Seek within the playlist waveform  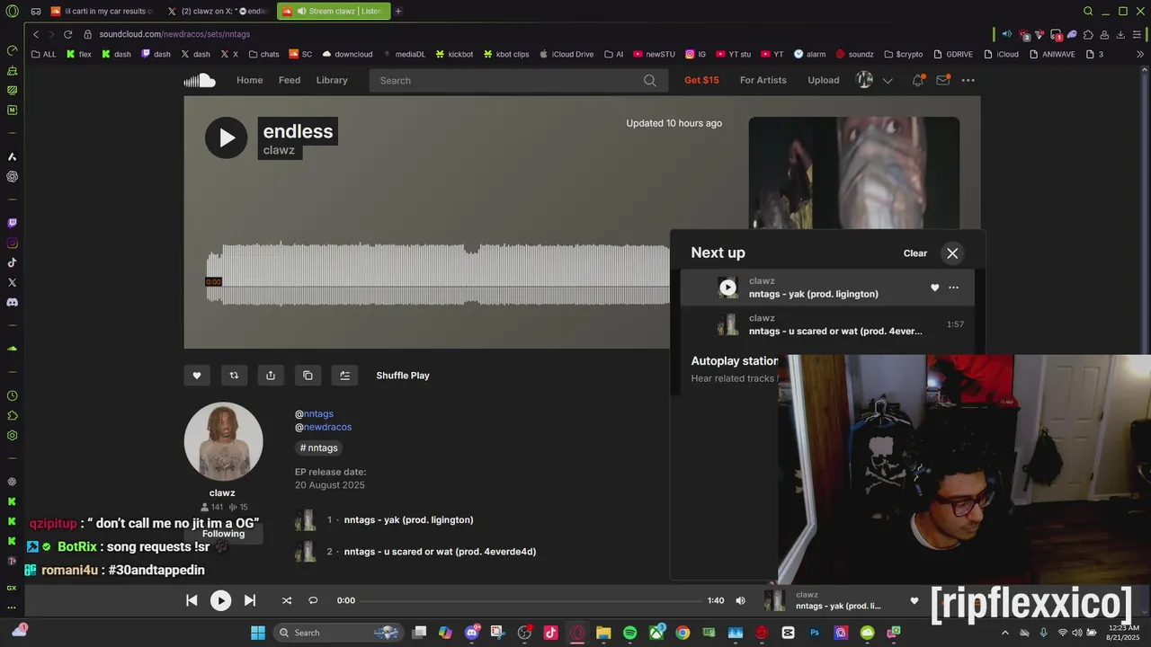(x=438, y=274)
